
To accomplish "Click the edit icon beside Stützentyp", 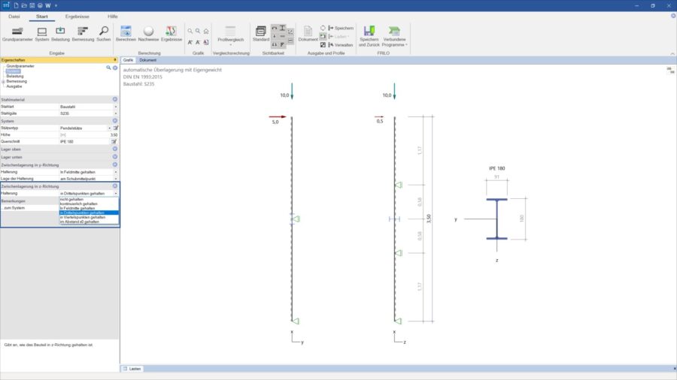I will pyautogui.click(x=116, y=128).
